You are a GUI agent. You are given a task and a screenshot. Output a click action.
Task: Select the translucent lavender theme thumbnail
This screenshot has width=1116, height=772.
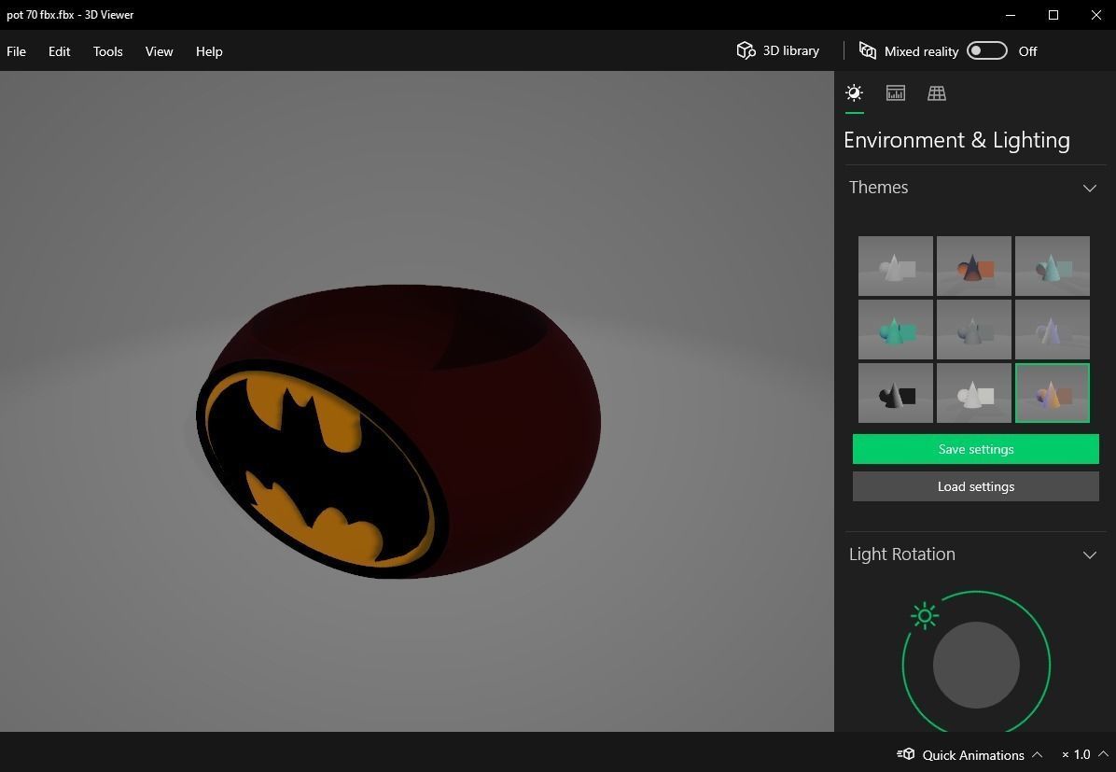pos(1052,329)
